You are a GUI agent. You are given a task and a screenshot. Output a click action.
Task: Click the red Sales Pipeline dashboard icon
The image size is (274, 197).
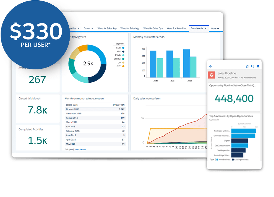(211, 75)
